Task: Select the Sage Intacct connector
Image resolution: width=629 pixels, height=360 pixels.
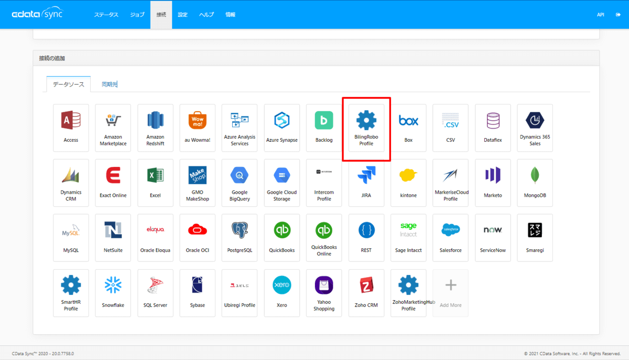Action: [408, 238]
